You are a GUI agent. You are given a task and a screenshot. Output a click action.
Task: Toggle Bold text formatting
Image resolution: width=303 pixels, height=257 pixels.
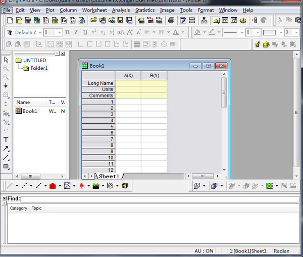pyautogui.click(x=67, y=32)
